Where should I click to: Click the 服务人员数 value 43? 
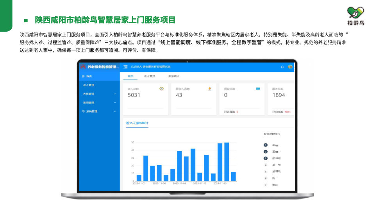[179, 95]
